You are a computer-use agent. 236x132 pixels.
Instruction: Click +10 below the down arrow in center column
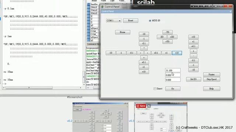click(x=144, y=72)
